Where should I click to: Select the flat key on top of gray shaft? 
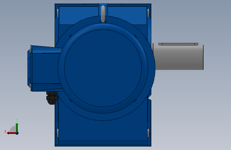coord(178,44)
